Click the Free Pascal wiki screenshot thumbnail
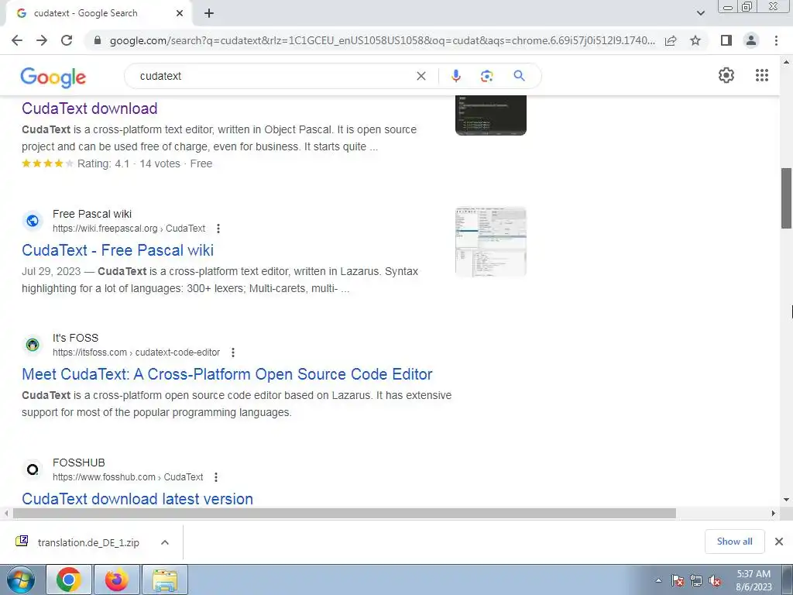The width and height of the screenshot is (793, 595). click(x=490, y=242)
